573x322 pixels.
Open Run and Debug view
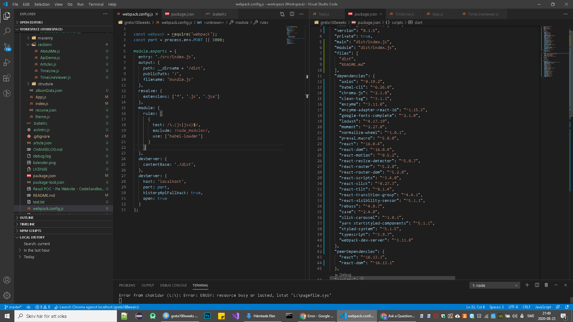point(7,62)
